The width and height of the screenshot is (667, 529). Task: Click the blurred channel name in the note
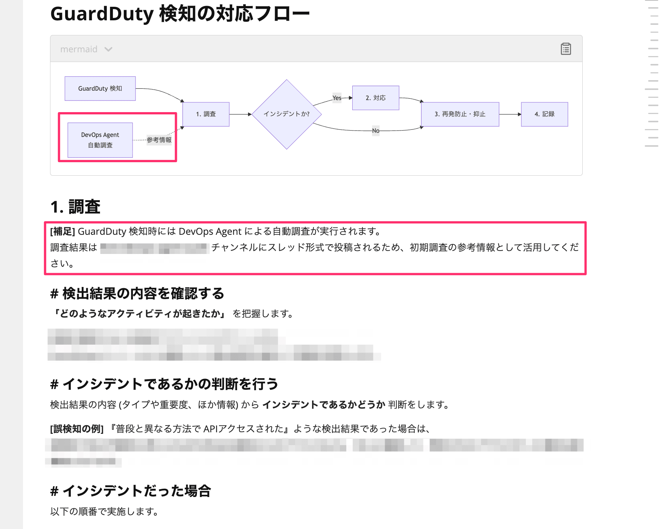tap(154, 248)
